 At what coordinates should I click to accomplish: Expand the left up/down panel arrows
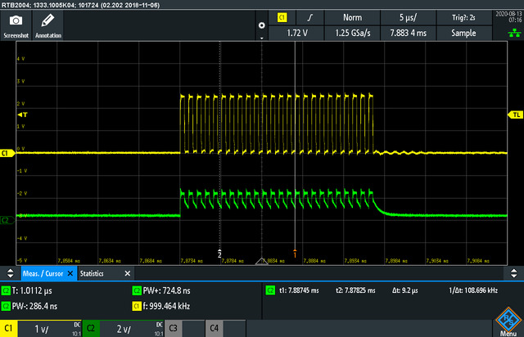tap(11, 273)
